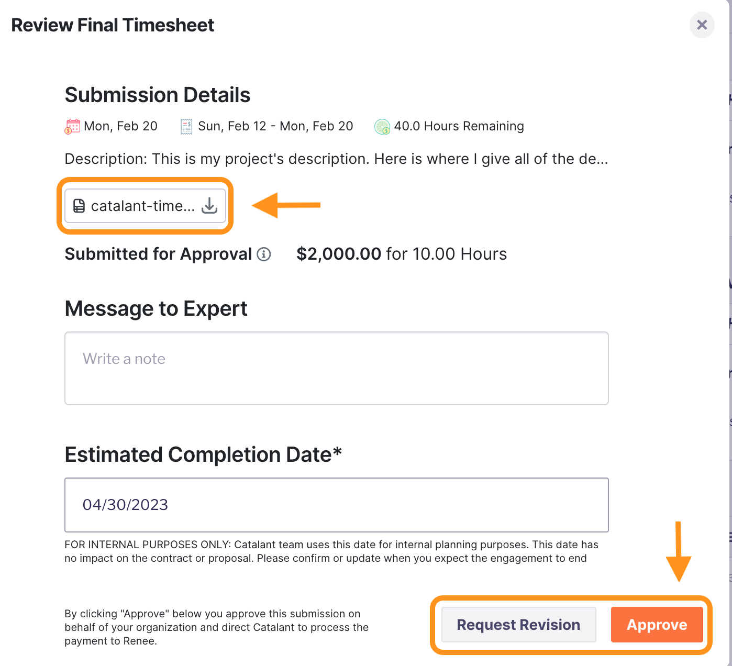The image size is (732, 666).
Task: Close the Review Final Timesheet dialog
Action: point(702,25)
